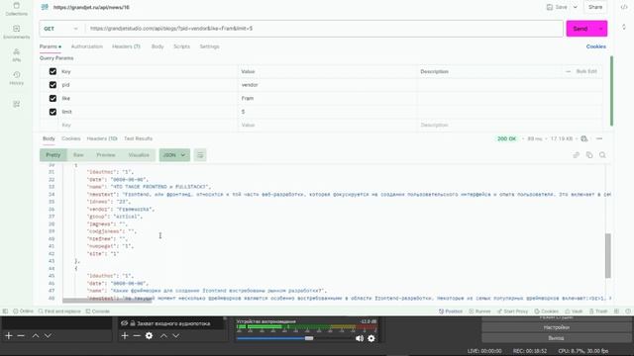Click the configure workspace sidebar icon
Viewport: 634px width, 356px height.
(16, 104)
